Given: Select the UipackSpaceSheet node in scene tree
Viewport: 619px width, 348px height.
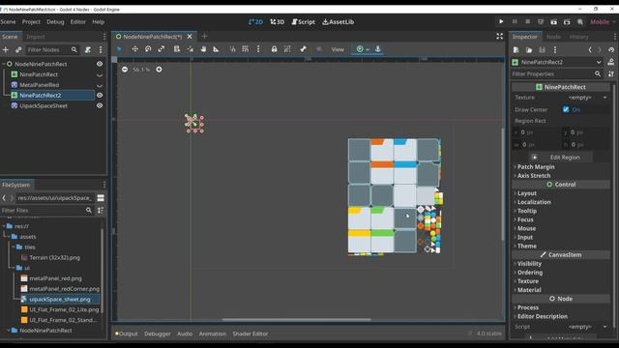Looking at the screenshot, I should [44, 105].
